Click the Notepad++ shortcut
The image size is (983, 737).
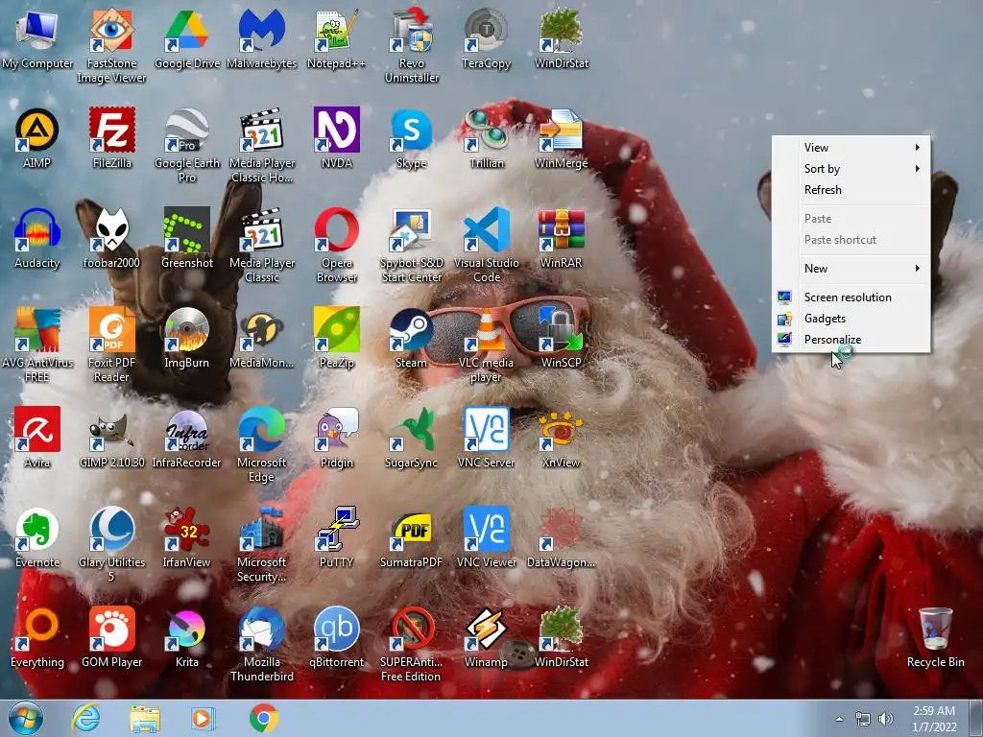pos(336,38)
